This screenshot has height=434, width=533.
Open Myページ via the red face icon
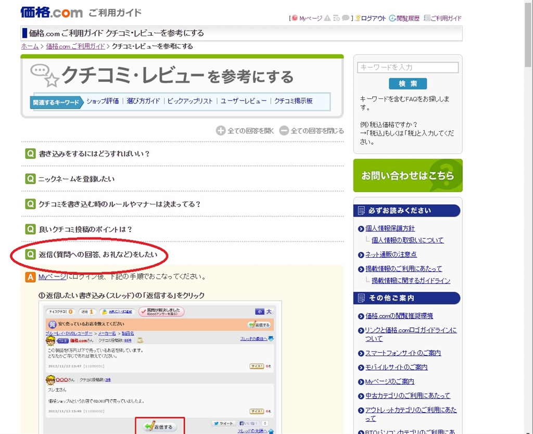pos(295,18)
